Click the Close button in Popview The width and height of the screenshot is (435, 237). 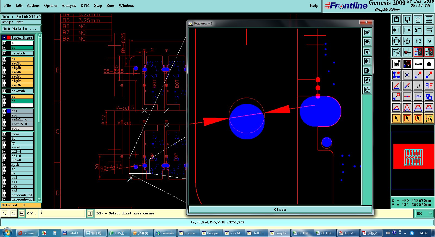(x=280, y=209)
